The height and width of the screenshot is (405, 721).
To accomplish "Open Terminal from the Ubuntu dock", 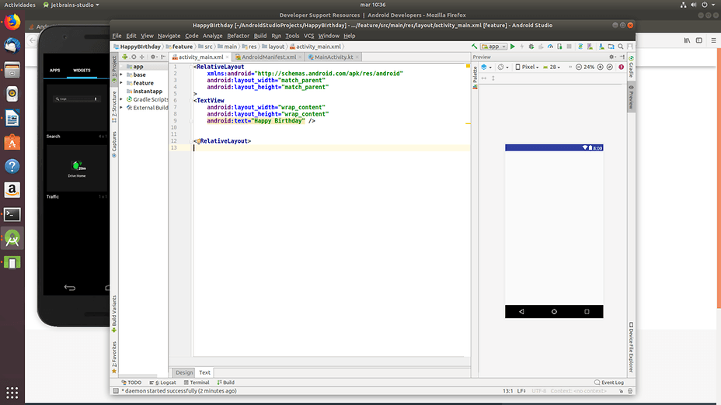I will 12,214.
